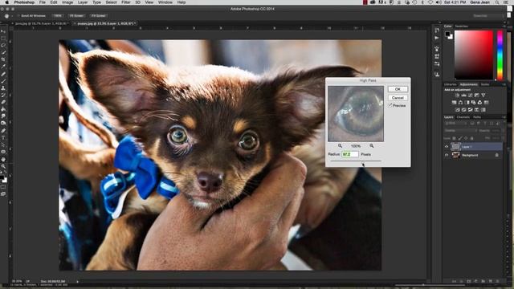The width and height of the screenshot is (514, 289).
Task: Add a Vibrance adjustment
Action: click(x=483, y=95)
